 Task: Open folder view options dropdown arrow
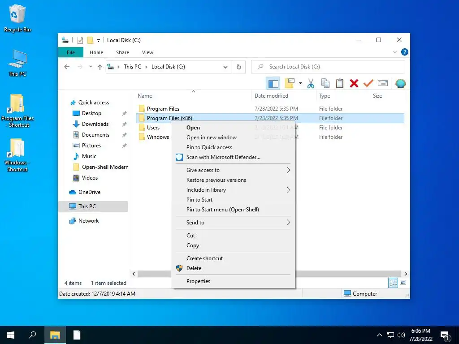[300, 84]
